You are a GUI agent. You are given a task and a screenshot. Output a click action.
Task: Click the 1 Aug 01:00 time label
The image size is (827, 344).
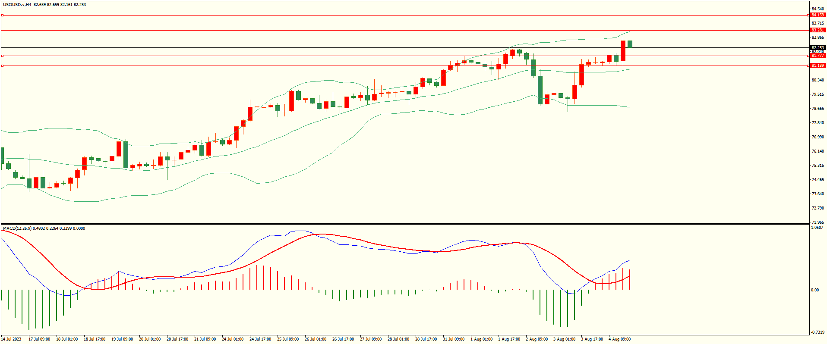(481, 339)
